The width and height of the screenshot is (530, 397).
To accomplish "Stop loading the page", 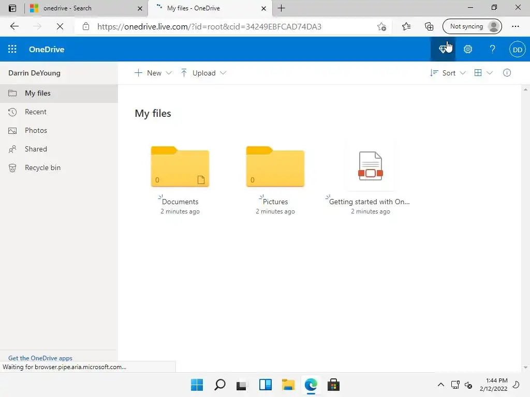I will [60, 26].
